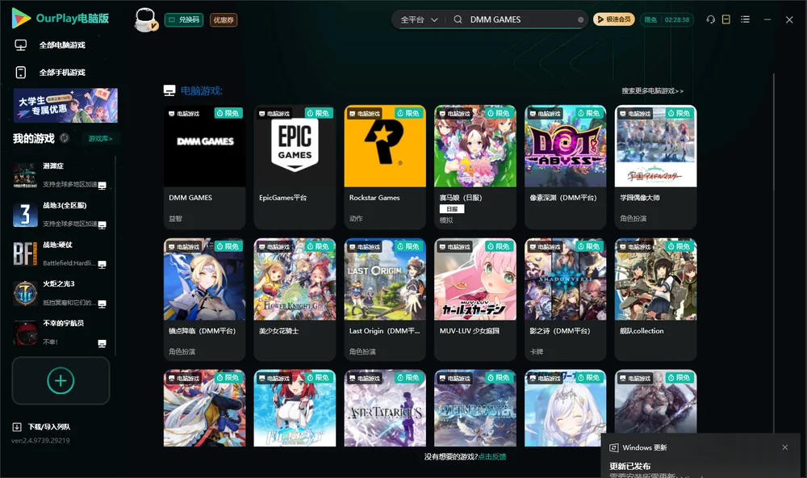Open the 赛马娘（日服）game card

pos(475,167)
